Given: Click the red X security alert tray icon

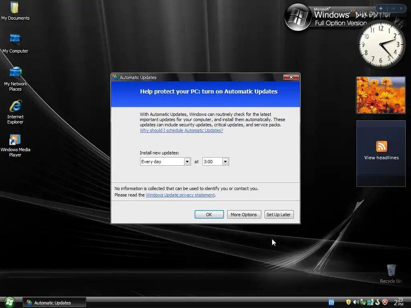Looking at the screenshot, I should 385,302.
